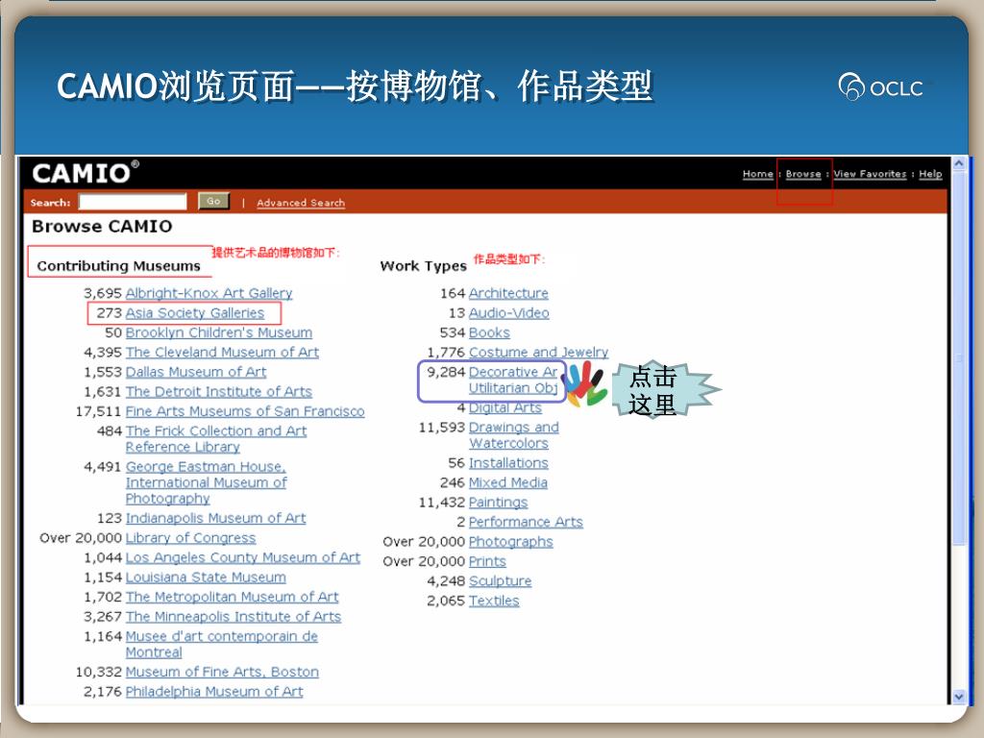Open George Eastman House link
The width and height of the screenshot is (984, 738).
(206, 482)
